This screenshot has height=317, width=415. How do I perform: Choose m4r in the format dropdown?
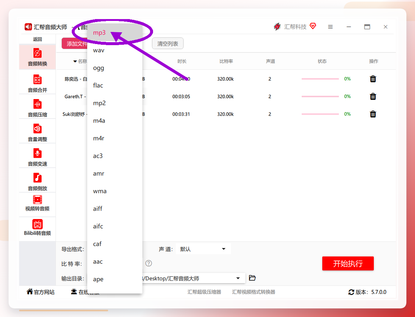[114, 138]
